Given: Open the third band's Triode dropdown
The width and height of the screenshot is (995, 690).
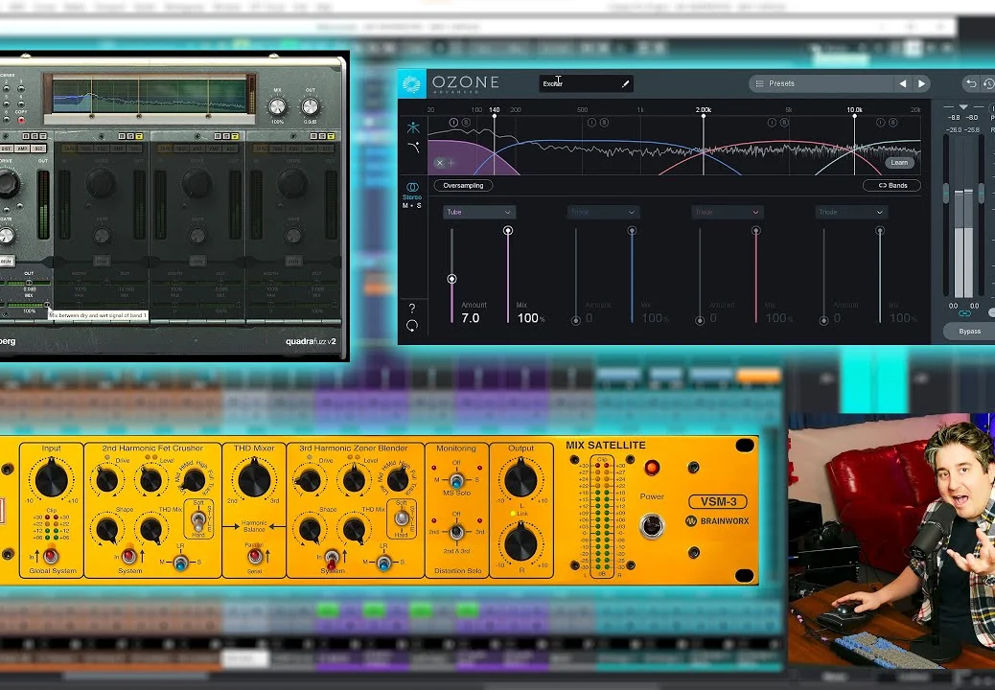Looking at the screenshot, I should point(728,212).
